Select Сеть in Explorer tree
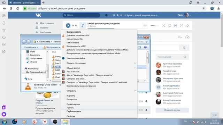This screenshot has height=125, width=223. tap(28, 79)
